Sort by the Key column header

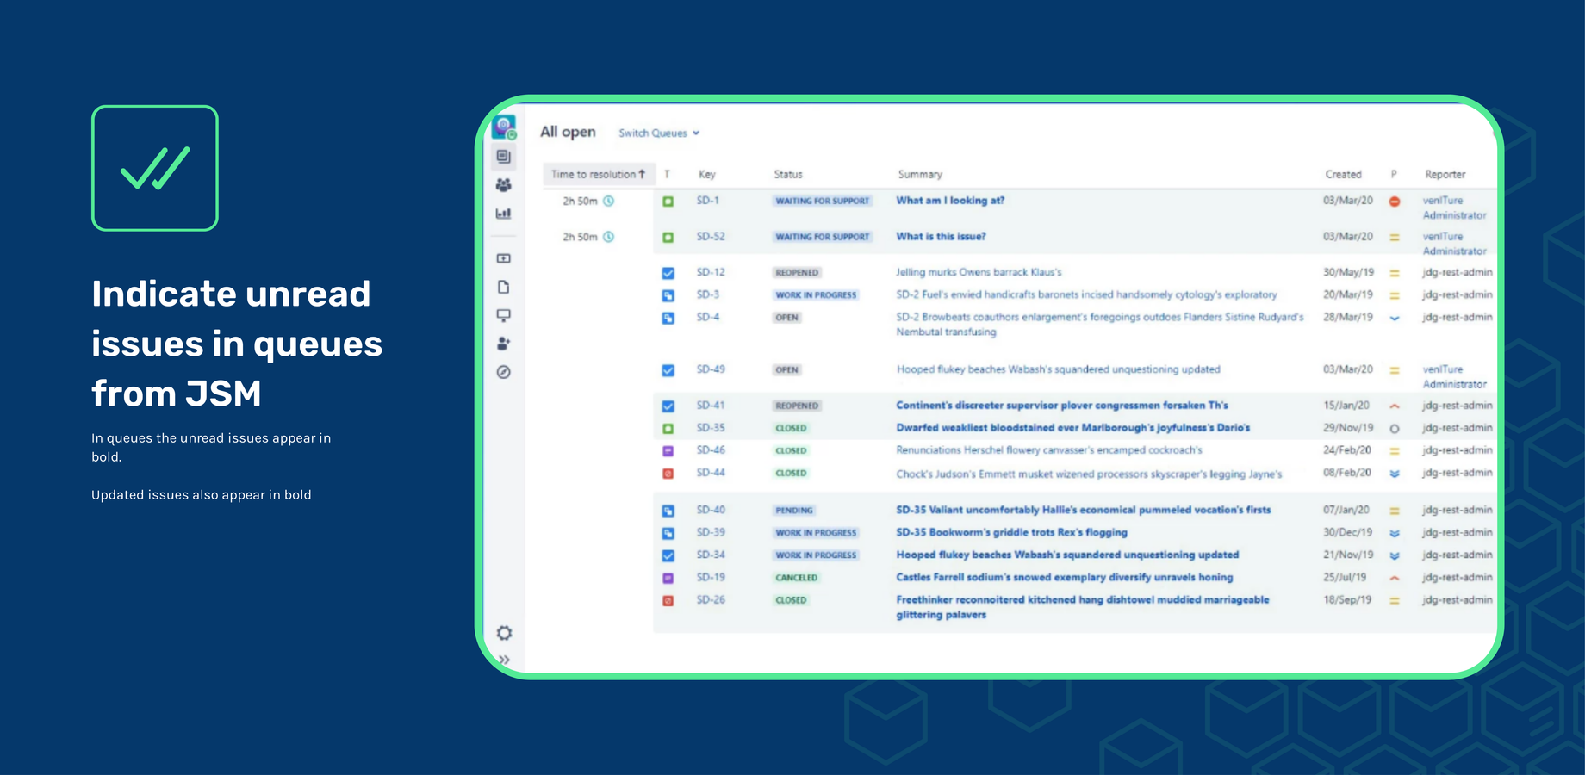point(707,175)
